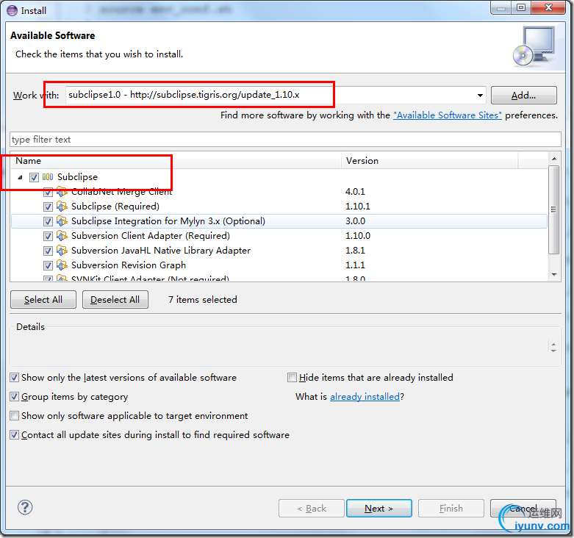Click version 4.0.1 of CollabNet Merge Client

pos(355,191)
